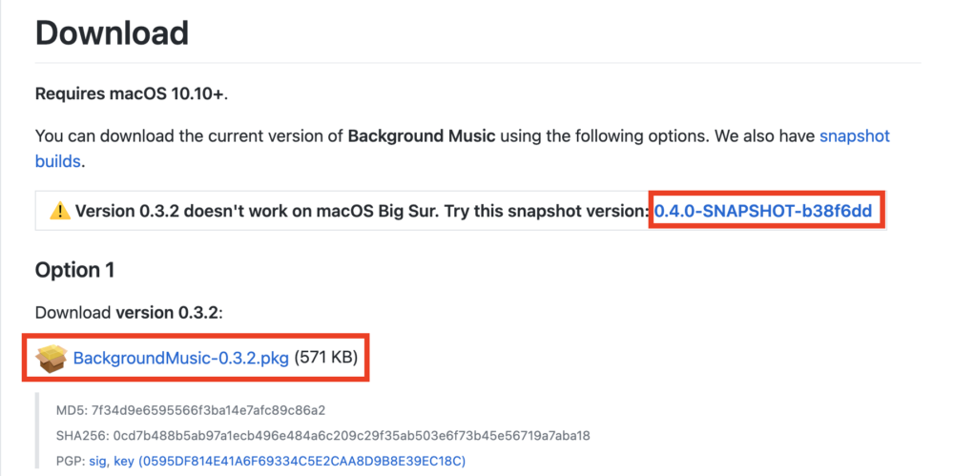Click the Option 1 heading
This screenshot has width=954, height=476.
[x=74, y=270]
